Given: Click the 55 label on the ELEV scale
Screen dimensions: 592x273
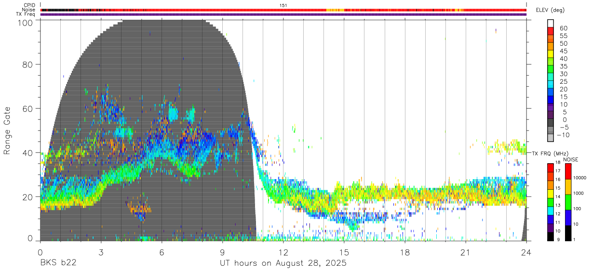Looking at the screenshot, I should tap(563, 36).
